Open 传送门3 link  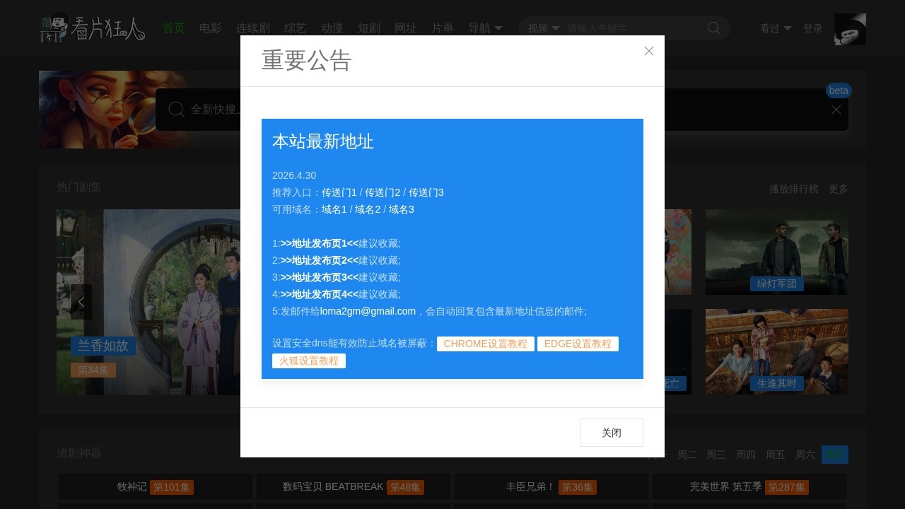[426, 192]
